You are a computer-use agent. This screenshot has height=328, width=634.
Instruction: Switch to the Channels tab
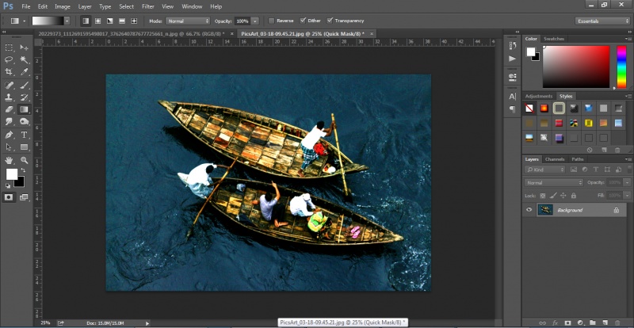pos(555,159)
